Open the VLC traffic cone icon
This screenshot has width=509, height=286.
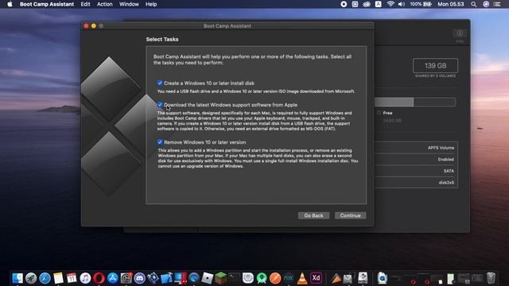[x=302, y=278]
